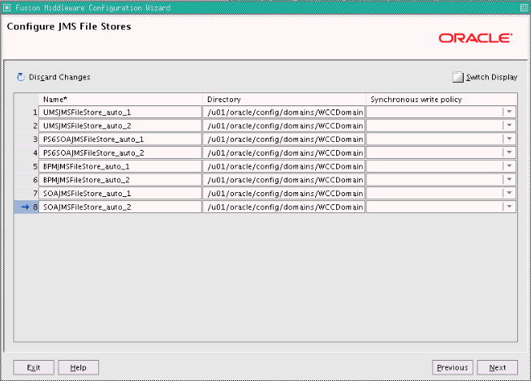The width and height of the screenshot is (531, 381).
Task: Click directory field of SOAJMSFileStore_auto_2 row
Action: 284,207
